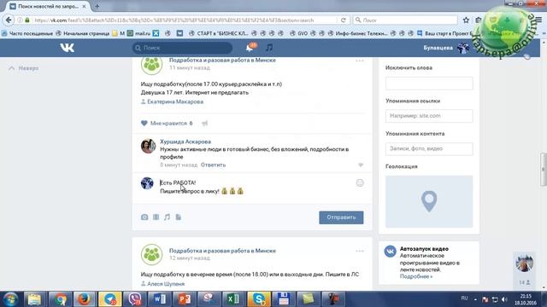Screen dimensions: 547x307
Task: Select the Поиск новостей browser tab
Action: 48,6
